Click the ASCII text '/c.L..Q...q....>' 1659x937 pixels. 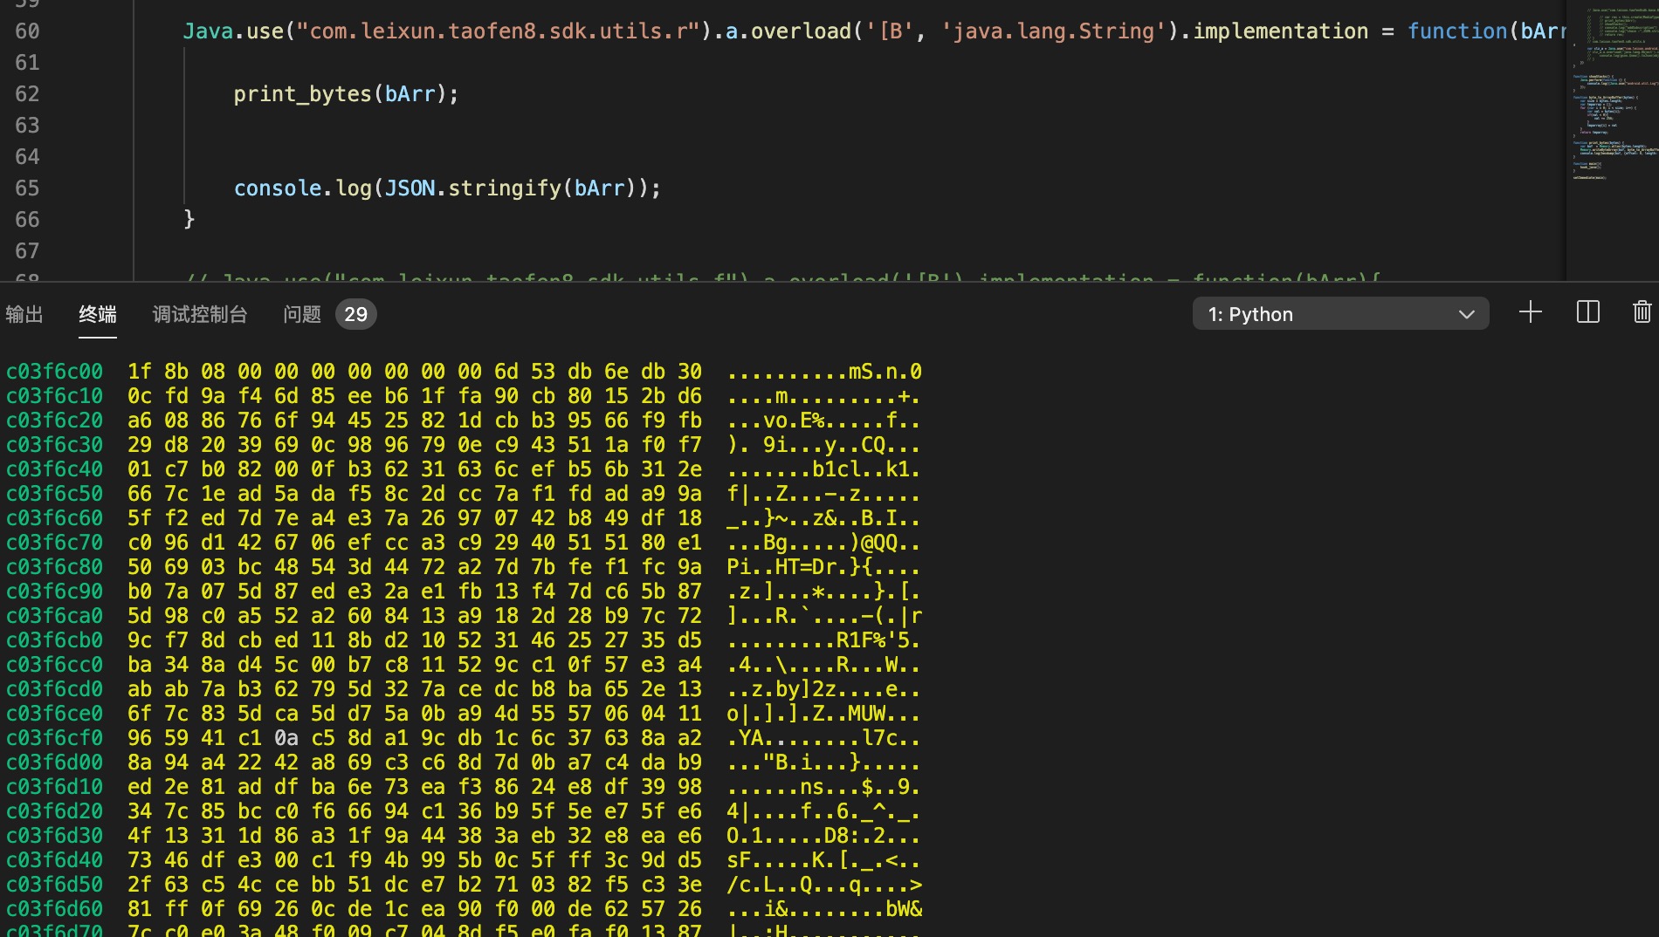[824, 885]
